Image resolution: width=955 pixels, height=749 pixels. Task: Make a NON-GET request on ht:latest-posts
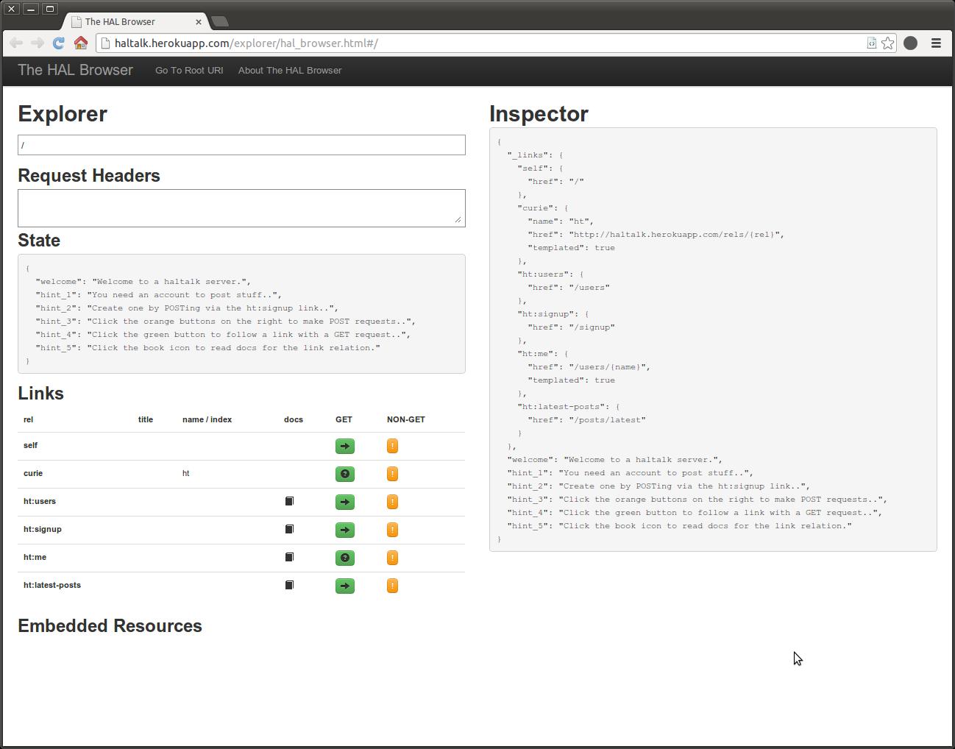click(x=391, y=586)
